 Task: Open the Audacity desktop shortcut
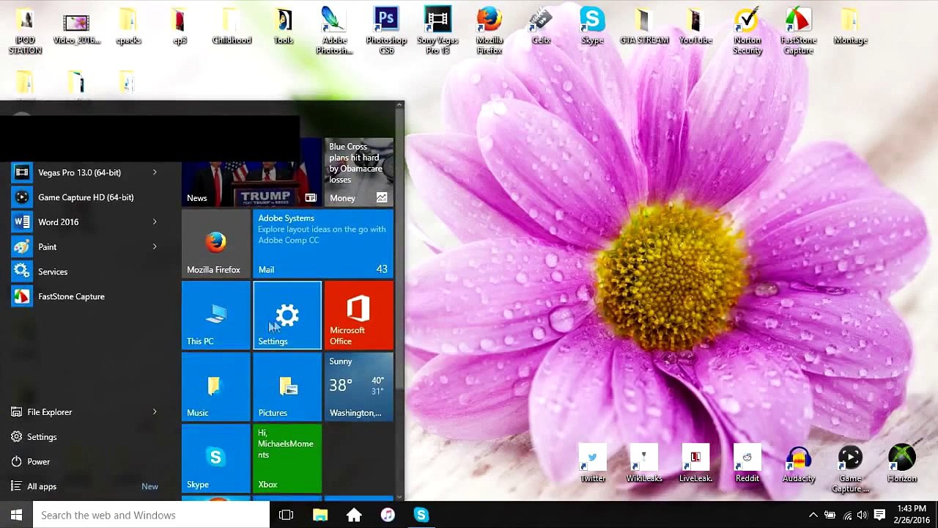click(799, 465)
